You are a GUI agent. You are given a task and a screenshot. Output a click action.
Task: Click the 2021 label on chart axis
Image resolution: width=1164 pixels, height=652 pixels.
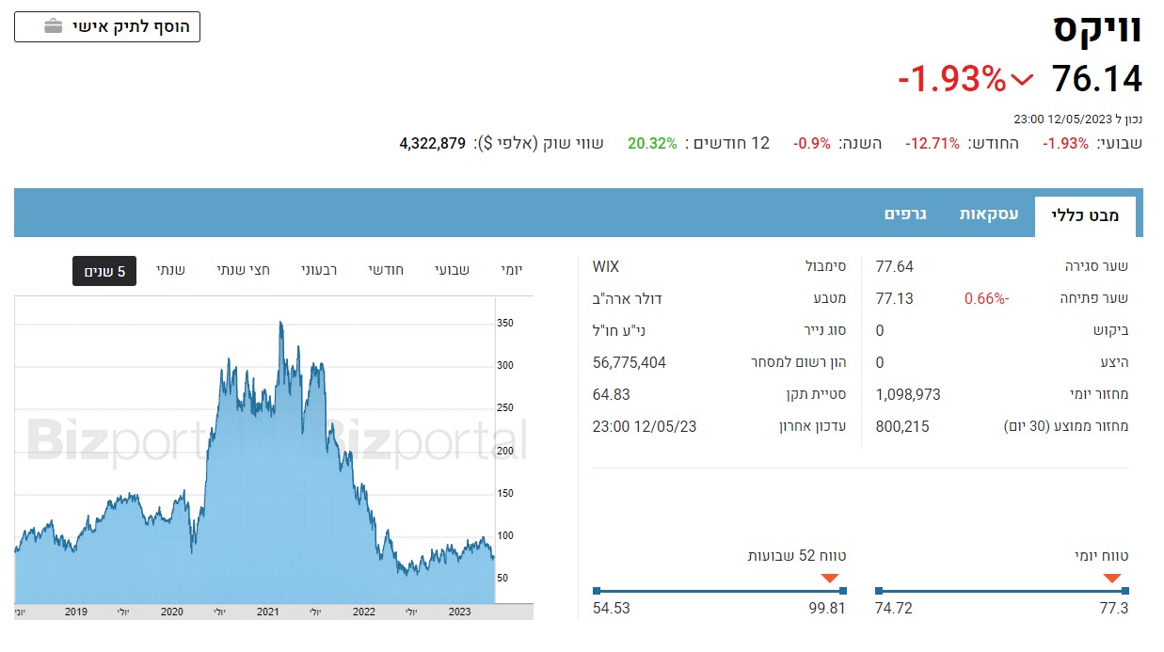(268, 612)
